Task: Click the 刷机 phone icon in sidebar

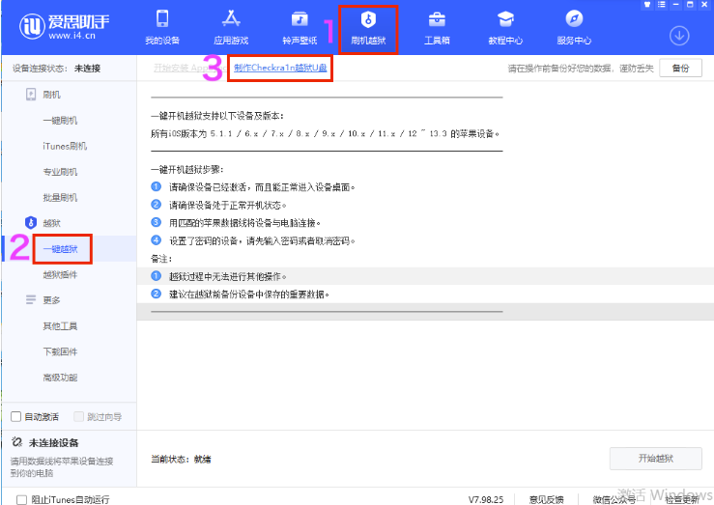Action: click(31, 95)
